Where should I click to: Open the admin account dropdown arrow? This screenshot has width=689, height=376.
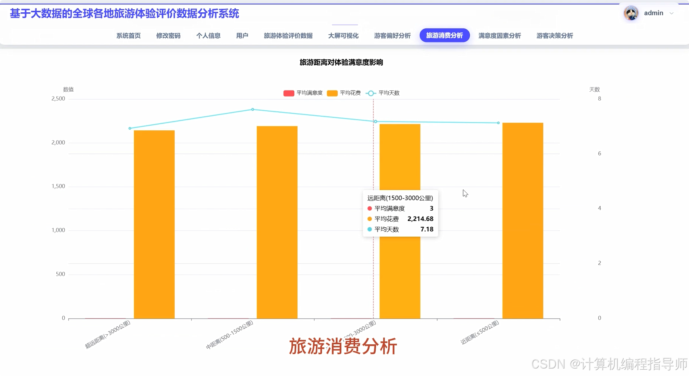[x=672, y=13]
